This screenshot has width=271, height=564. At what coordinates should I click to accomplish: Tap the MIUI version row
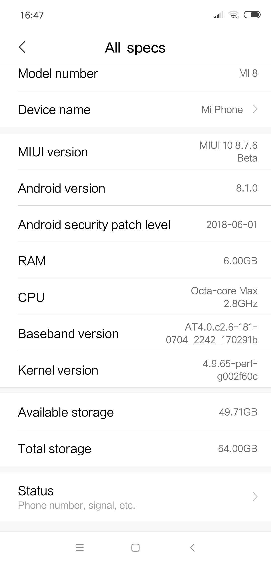(135, 152)
